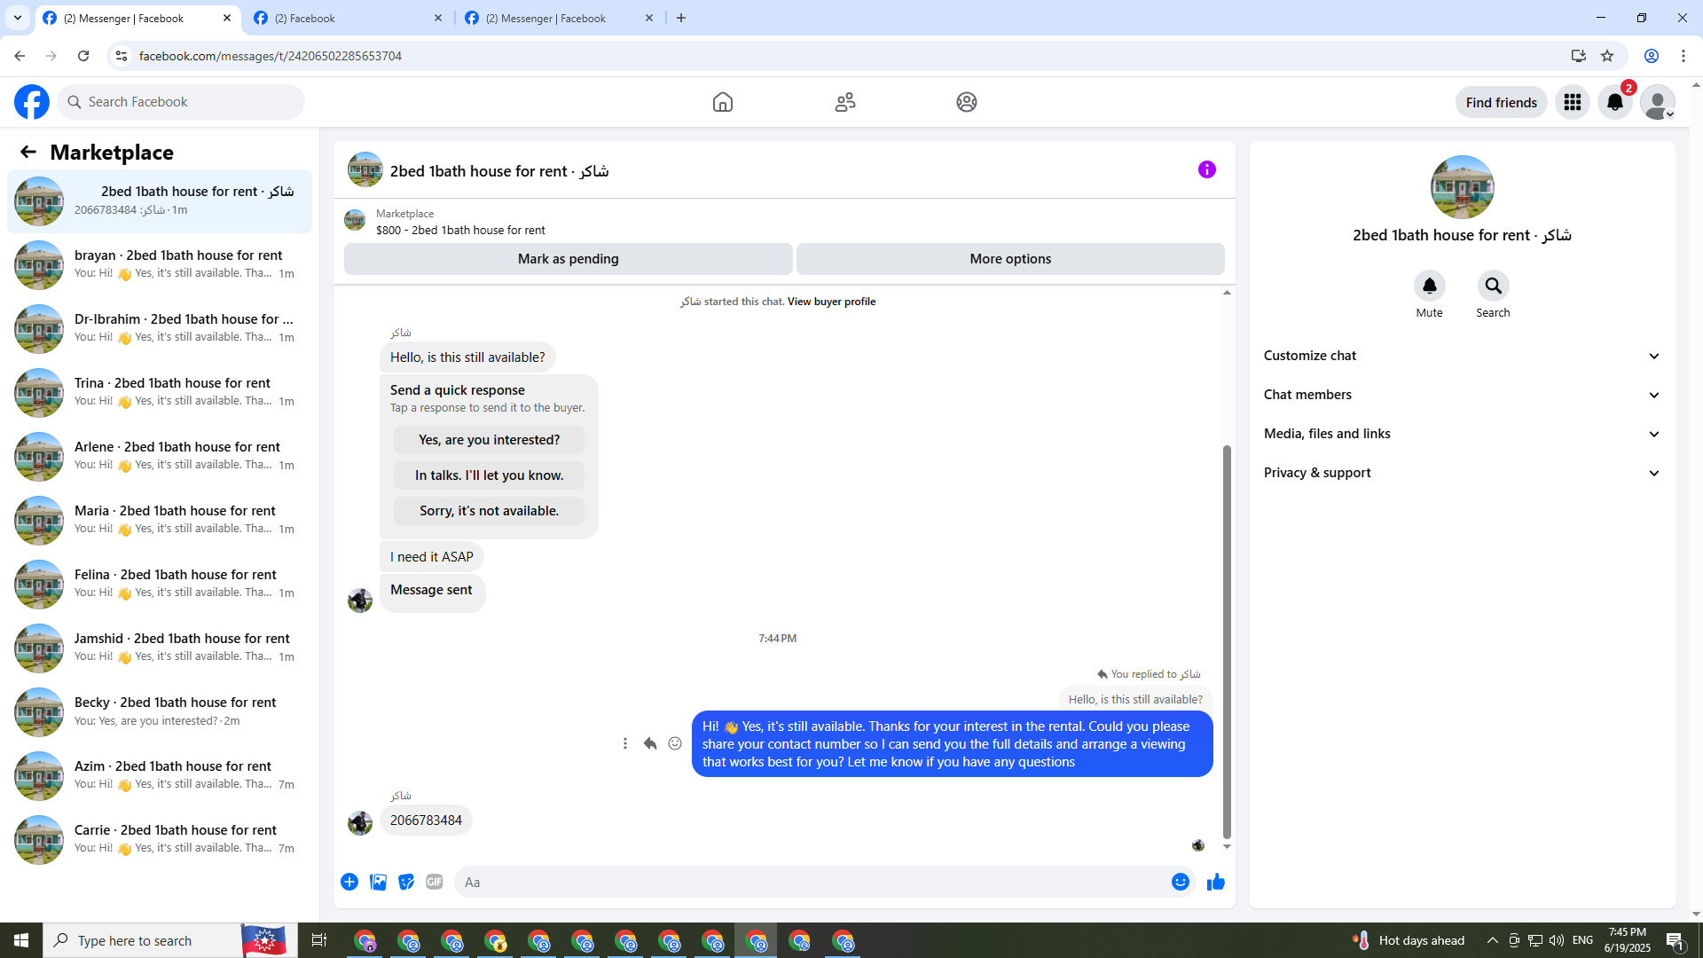Reload the page in the browser
The image size is (1703, 958).
coord(83,56)
